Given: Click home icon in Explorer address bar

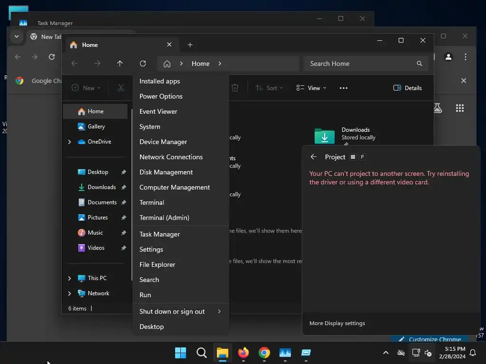Looking at the screenshot, I should [167, 64].
